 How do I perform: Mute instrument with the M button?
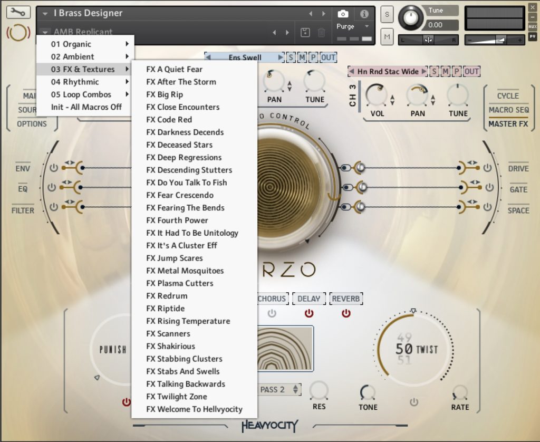point(387,36)
